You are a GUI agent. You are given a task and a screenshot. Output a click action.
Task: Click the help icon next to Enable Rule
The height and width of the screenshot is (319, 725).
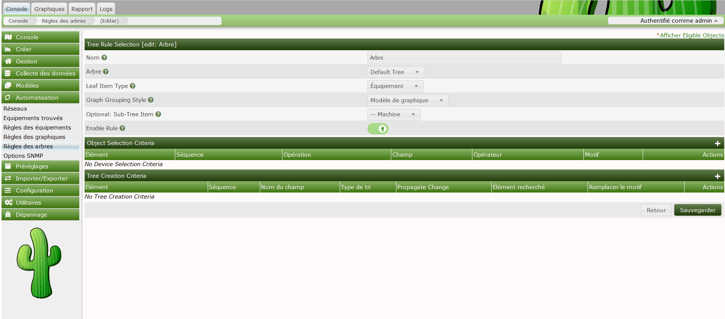click(122, 128)
